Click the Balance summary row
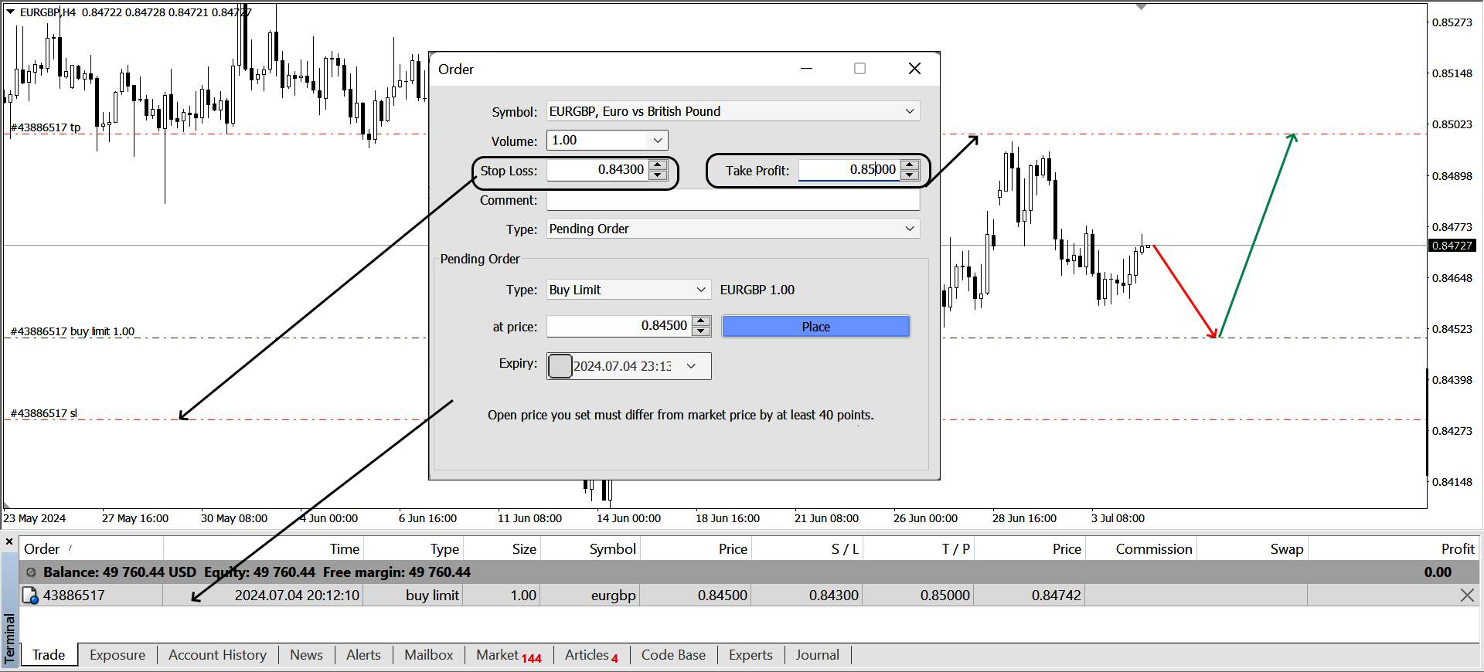Viewport: 1484px width, 672px height. 749,572
